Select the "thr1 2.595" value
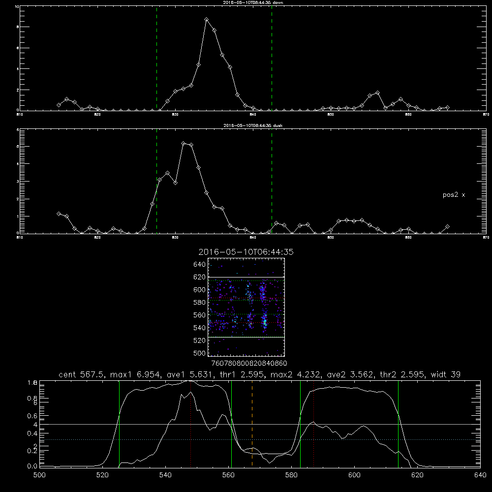 (242, 374)
